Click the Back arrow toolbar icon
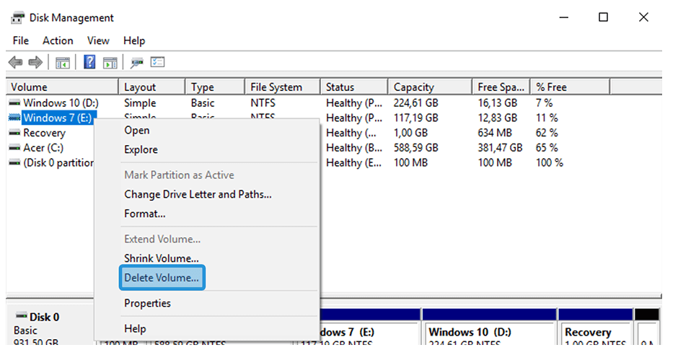The image size is (691, 363). (15, 62)
